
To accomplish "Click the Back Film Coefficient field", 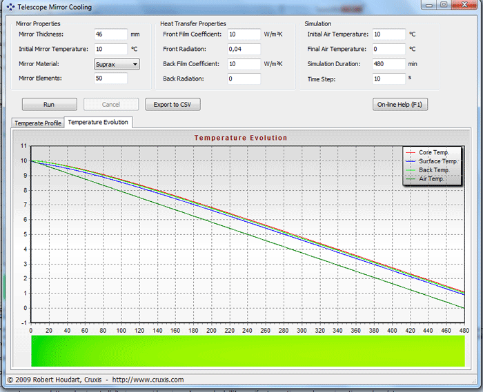I will tap(244, 64).
